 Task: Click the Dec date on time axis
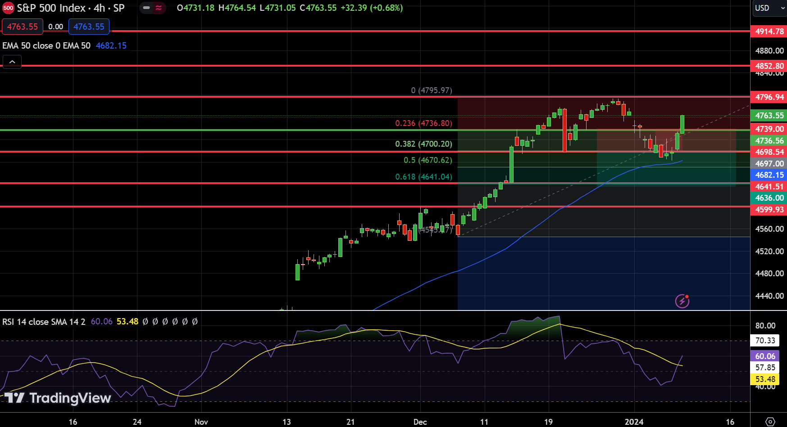pos(420,422)
